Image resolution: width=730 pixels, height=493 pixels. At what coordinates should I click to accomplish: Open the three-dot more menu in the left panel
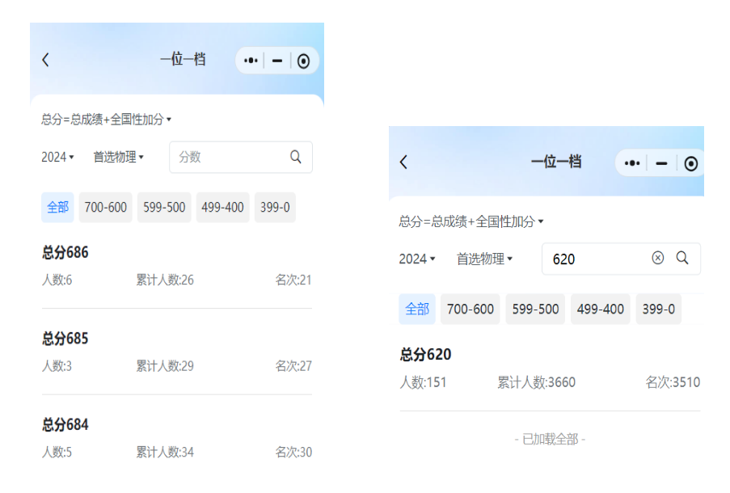(251, 61)
